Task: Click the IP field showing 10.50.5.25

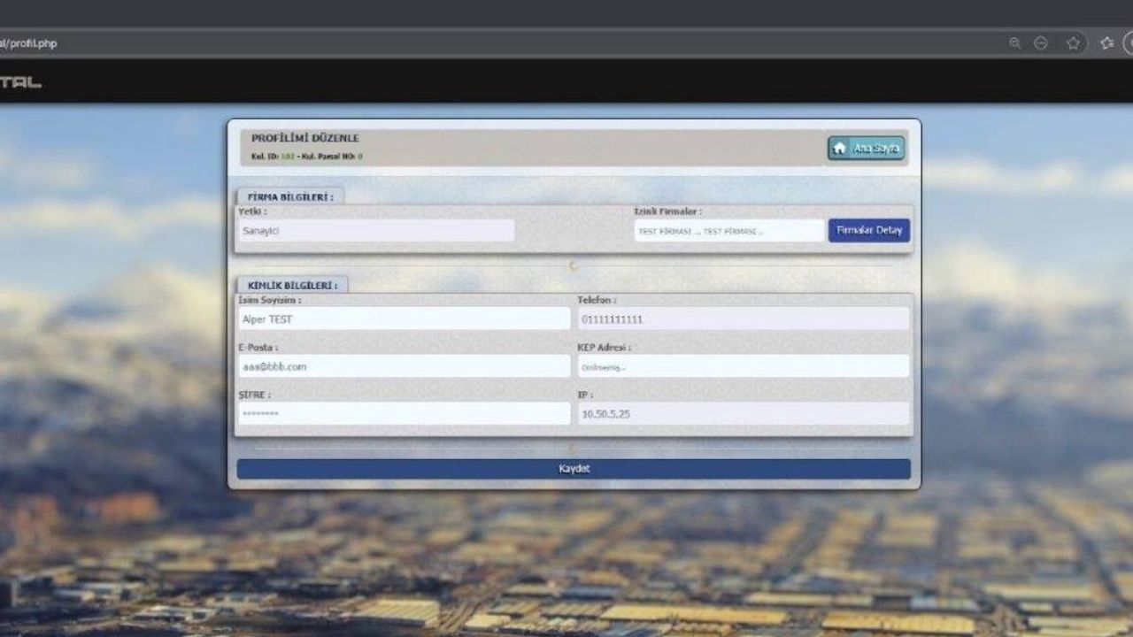Action: [743, 413]
